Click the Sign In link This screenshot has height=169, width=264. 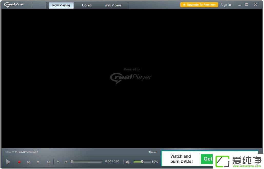click(x=226, y=5)
